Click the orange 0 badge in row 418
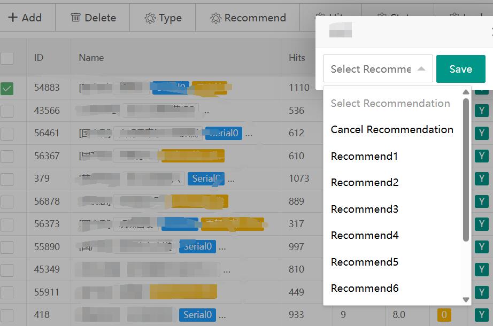This screenshot has width=493, height=326. 444,315
